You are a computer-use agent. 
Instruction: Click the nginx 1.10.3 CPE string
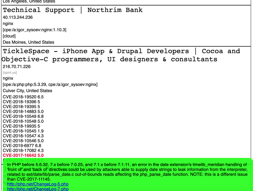click(x=35, y=30)
